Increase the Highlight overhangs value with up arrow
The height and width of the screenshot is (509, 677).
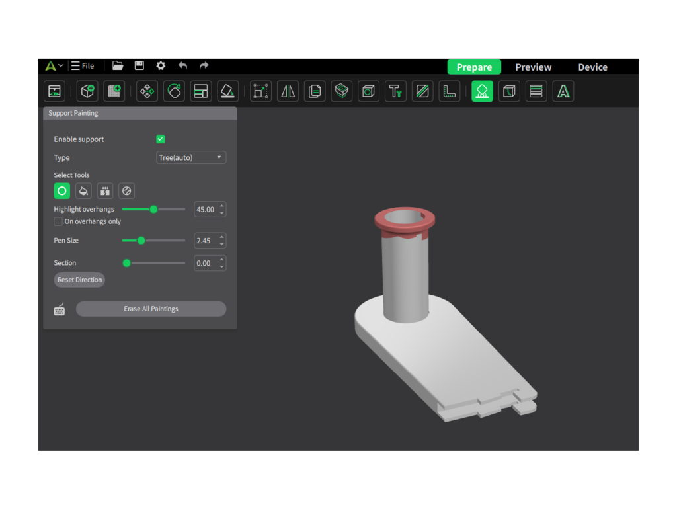(222, 206)
